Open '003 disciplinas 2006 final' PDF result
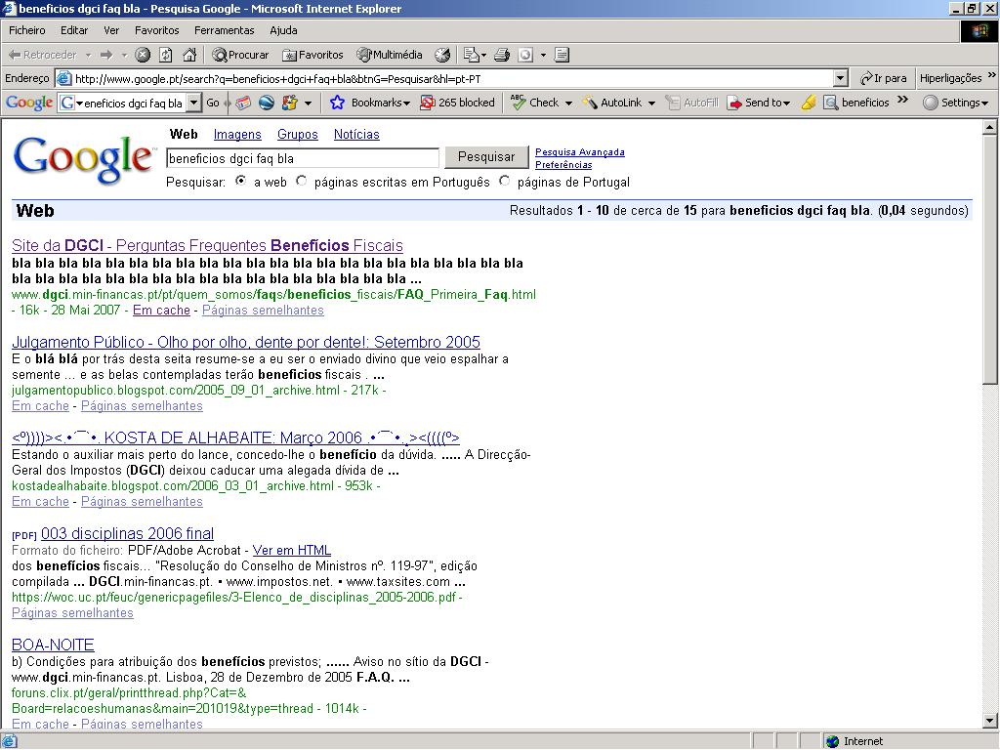This screenshot has width=1000, height=750. [x=127, y=533]
